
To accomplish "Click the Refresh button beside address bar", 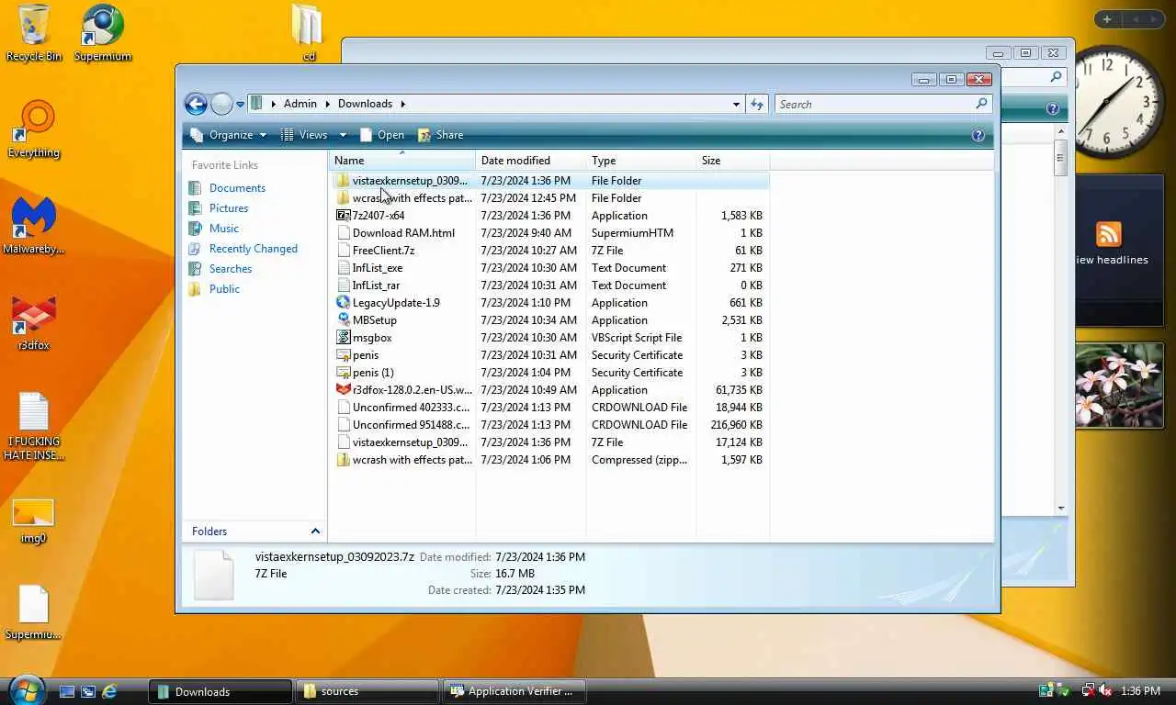I will point(757,104).
